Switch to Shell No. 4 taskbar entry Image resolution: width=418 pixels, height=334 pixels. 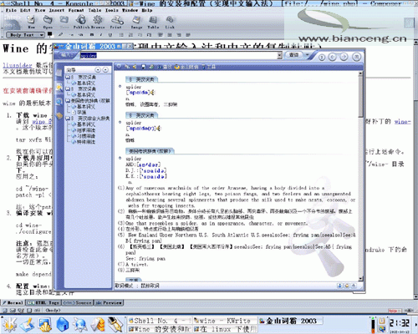[x=159, y=321]
